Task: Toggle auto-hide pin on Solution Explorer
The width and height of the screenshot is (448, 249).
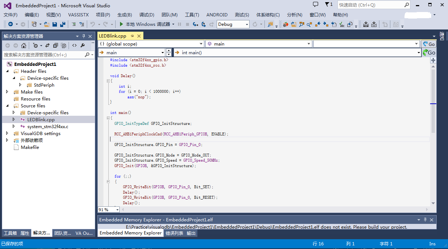Action: coord(83,36)
